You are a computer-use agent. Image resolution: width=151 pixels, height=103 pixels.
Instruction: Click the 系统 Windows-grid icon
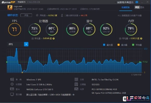[x=12, y=79]
